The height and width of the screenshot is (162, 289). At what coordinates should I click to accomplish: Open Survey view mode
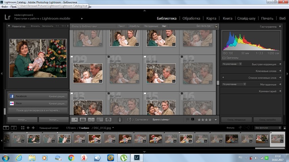[100, 120]
